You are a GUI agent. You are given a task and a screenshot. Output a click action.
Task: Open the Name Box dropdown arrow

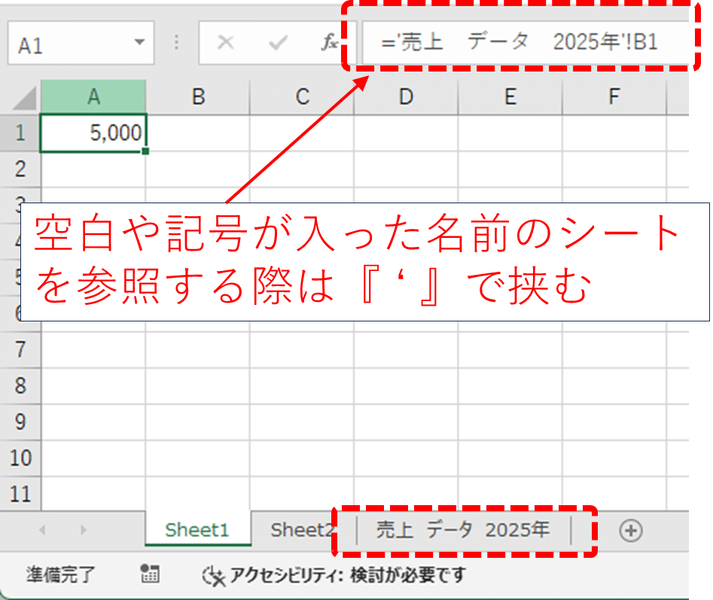(x=138, y=44)
